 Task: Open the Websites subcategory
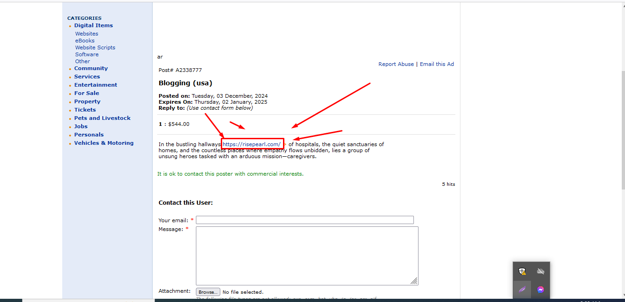click(87, 34)
